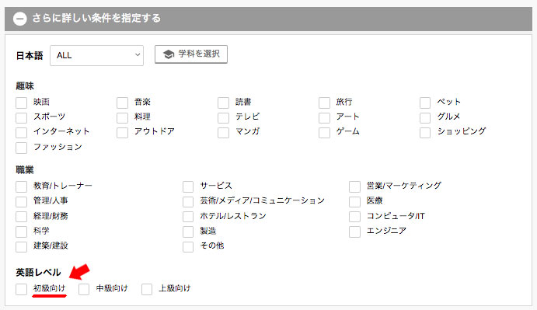Image resolution: width=537 pixels, height=310 pixels.
Task: Check the 映画 hobby checkbox
Action: point(21,103)
